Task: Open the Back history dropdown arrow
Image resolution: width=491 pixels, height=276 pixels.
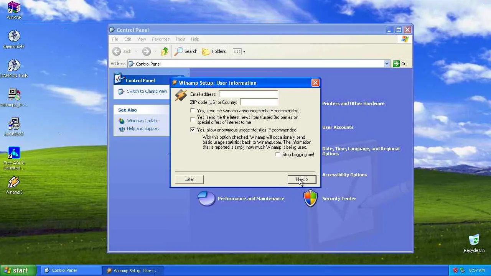Action: [136, 51]
